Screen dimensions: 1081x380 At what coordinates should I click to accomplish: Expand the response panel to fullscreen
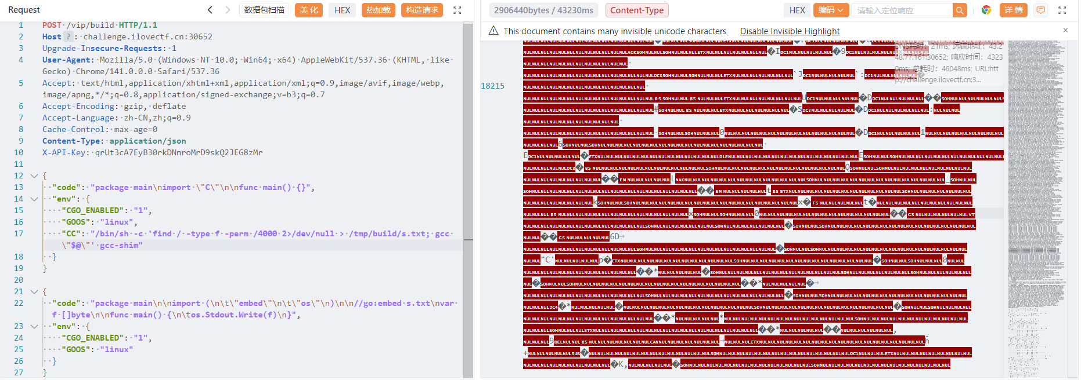1062,10
